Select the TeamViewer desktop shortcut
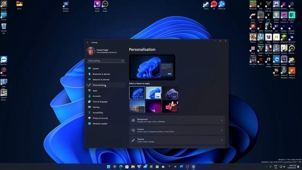Image resolution: width=302 pixels, height=170 pixels. [4, 60]
